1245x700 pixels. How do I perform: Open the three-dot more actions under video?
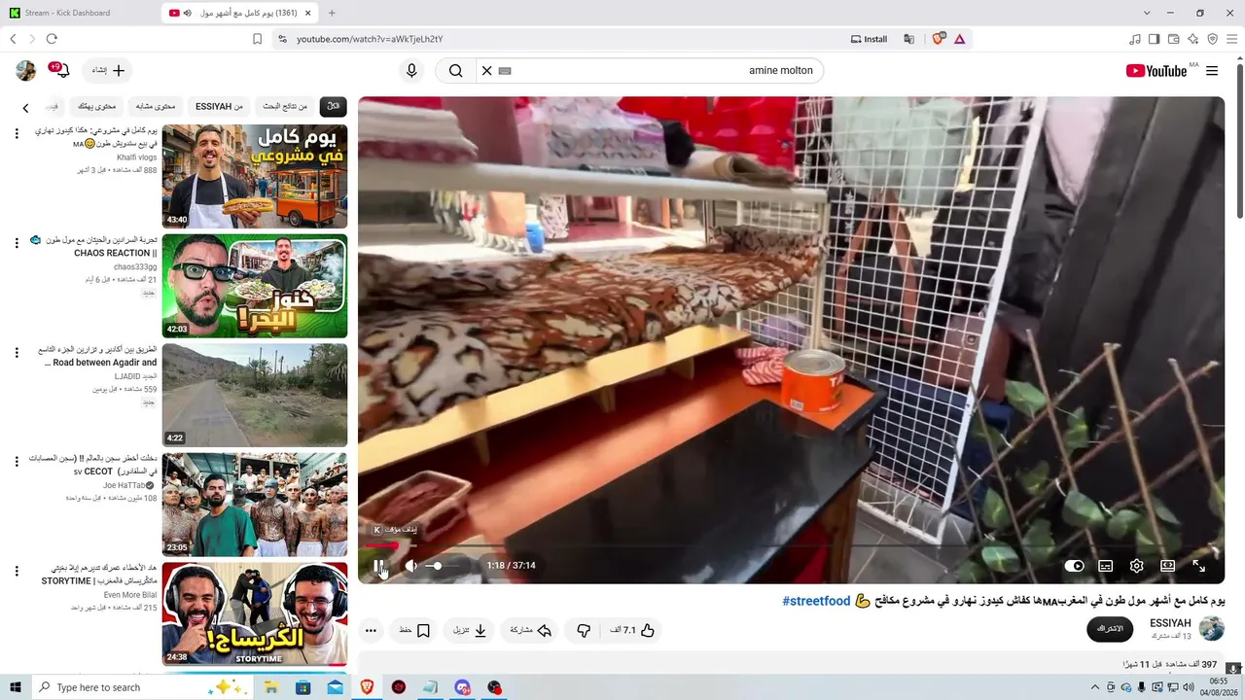[x=371, y=630]
